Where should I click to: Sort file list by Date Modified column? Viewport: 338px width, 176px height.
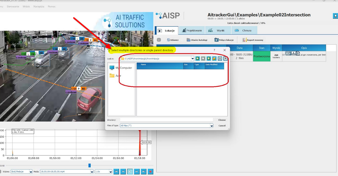[214, 66]
